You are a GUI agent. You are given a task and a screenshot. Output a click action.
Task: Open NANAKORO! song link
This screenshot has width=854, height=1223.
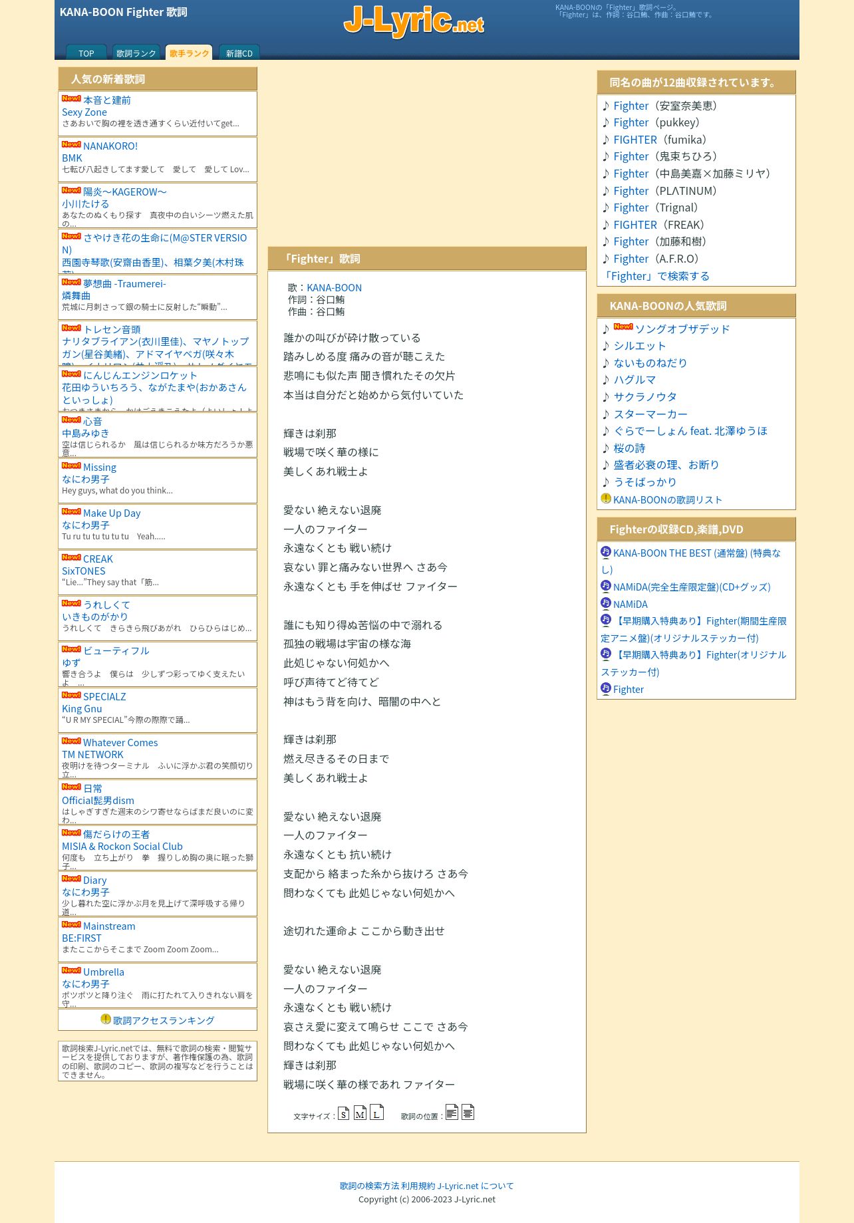click(110, 146)
